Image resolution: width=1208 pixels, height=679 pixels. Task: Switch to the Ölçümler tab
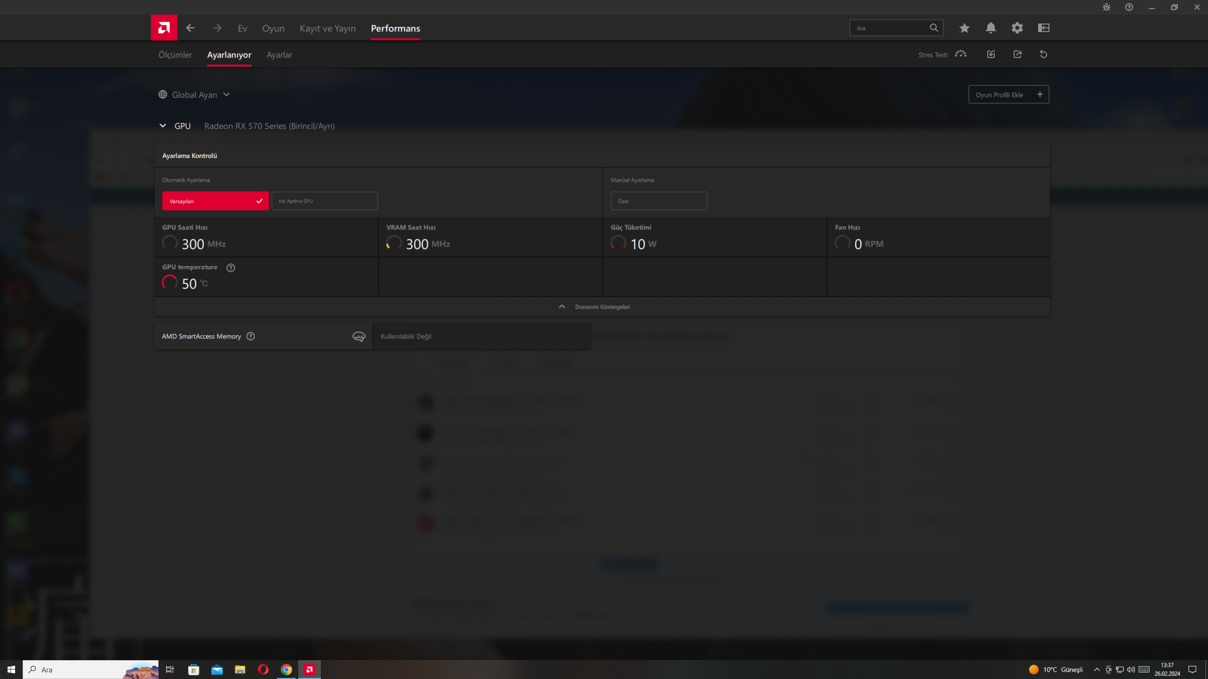175,55
